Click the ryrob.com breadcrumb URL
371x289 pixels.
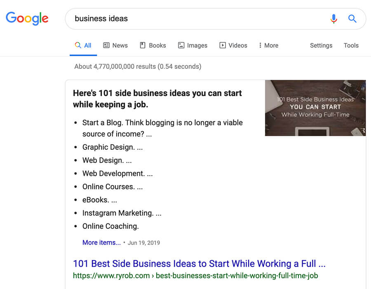[x=195, y=275]
